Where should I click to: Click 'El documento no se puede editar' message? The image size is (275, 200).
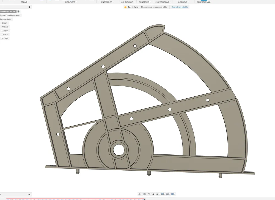(x=154, y=7)
